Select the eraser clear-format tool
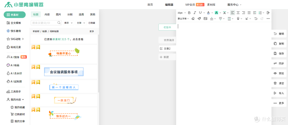Viewport: 288px width, 125px height. click(193, 19)
